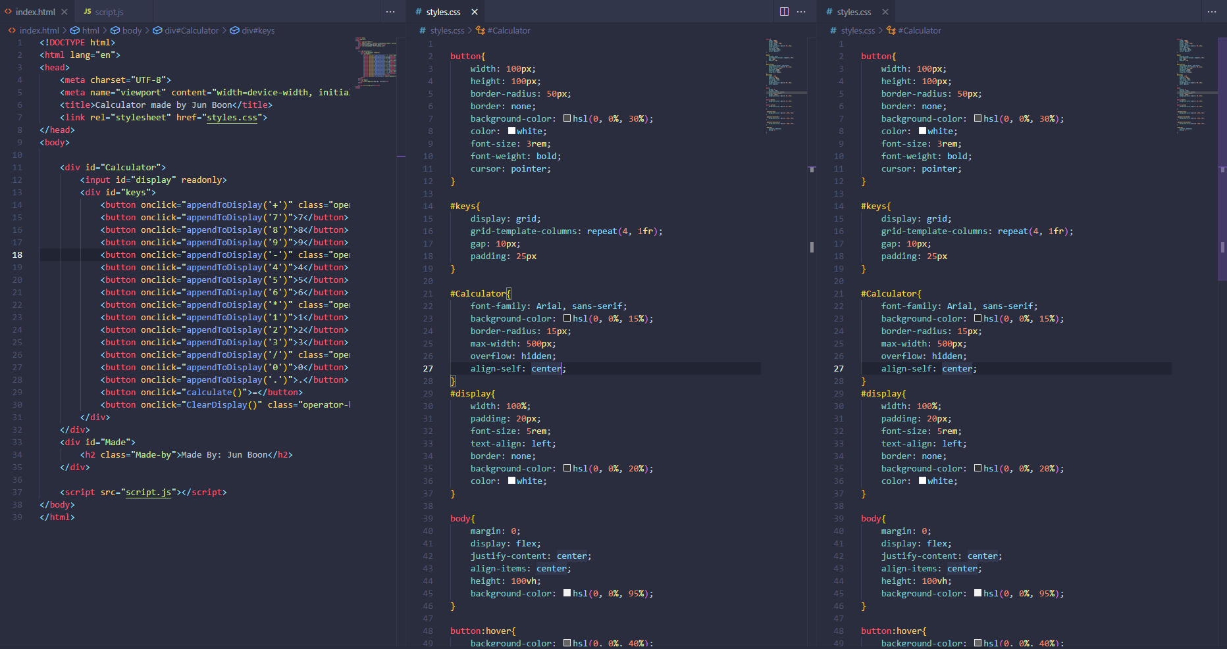This screenshot has width=1227, height=649.
Task: Click #Calculator breadcrumb in the middle editor
Action: tap(508, 30)
